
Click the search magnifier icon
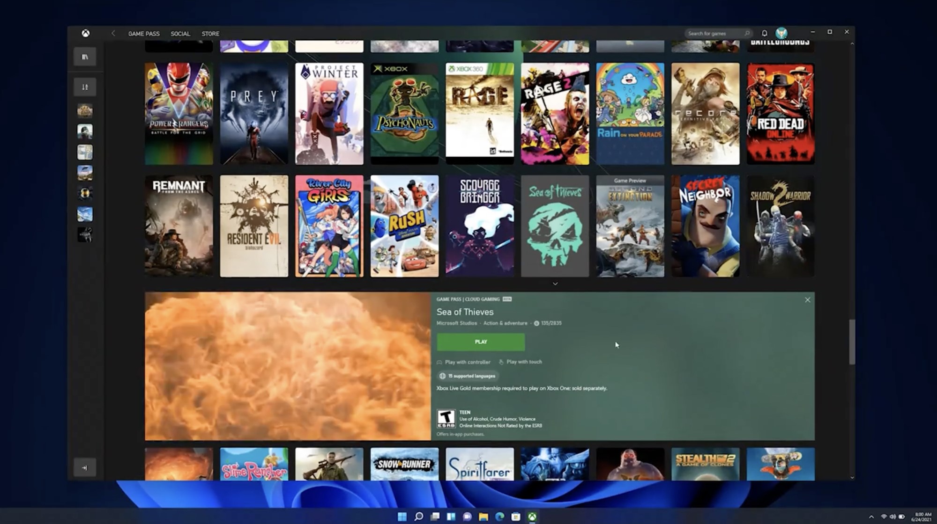click(x=747, y=33)
